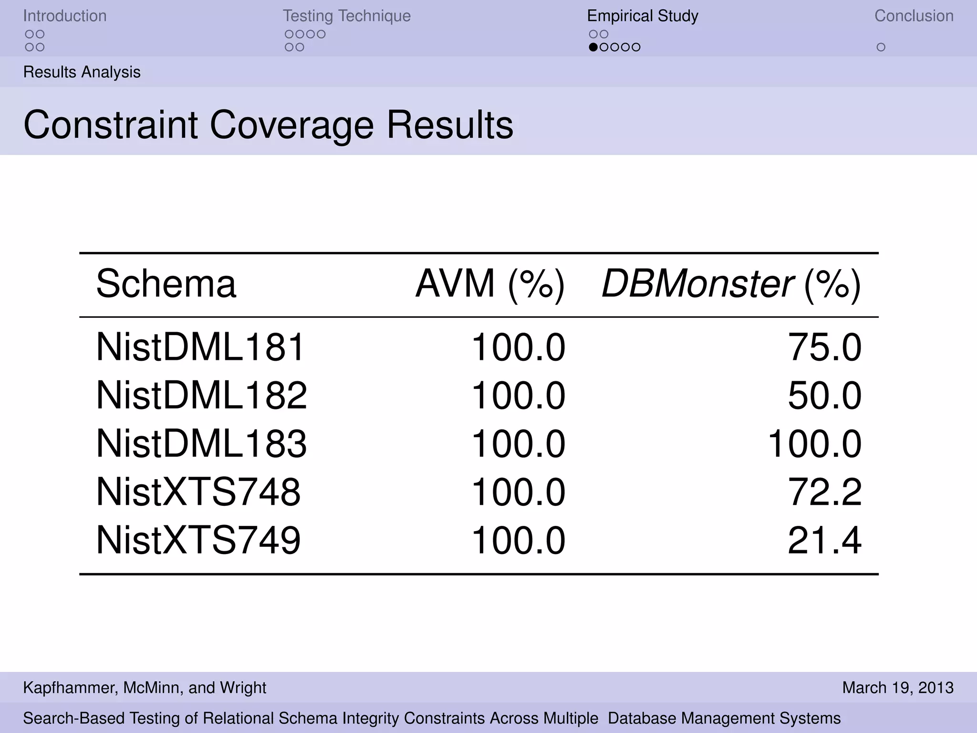This screenshot has height=733, width=977.
Task: Click fourth circle in Testing Technique's top row
Action: click(x=321, y=34)
